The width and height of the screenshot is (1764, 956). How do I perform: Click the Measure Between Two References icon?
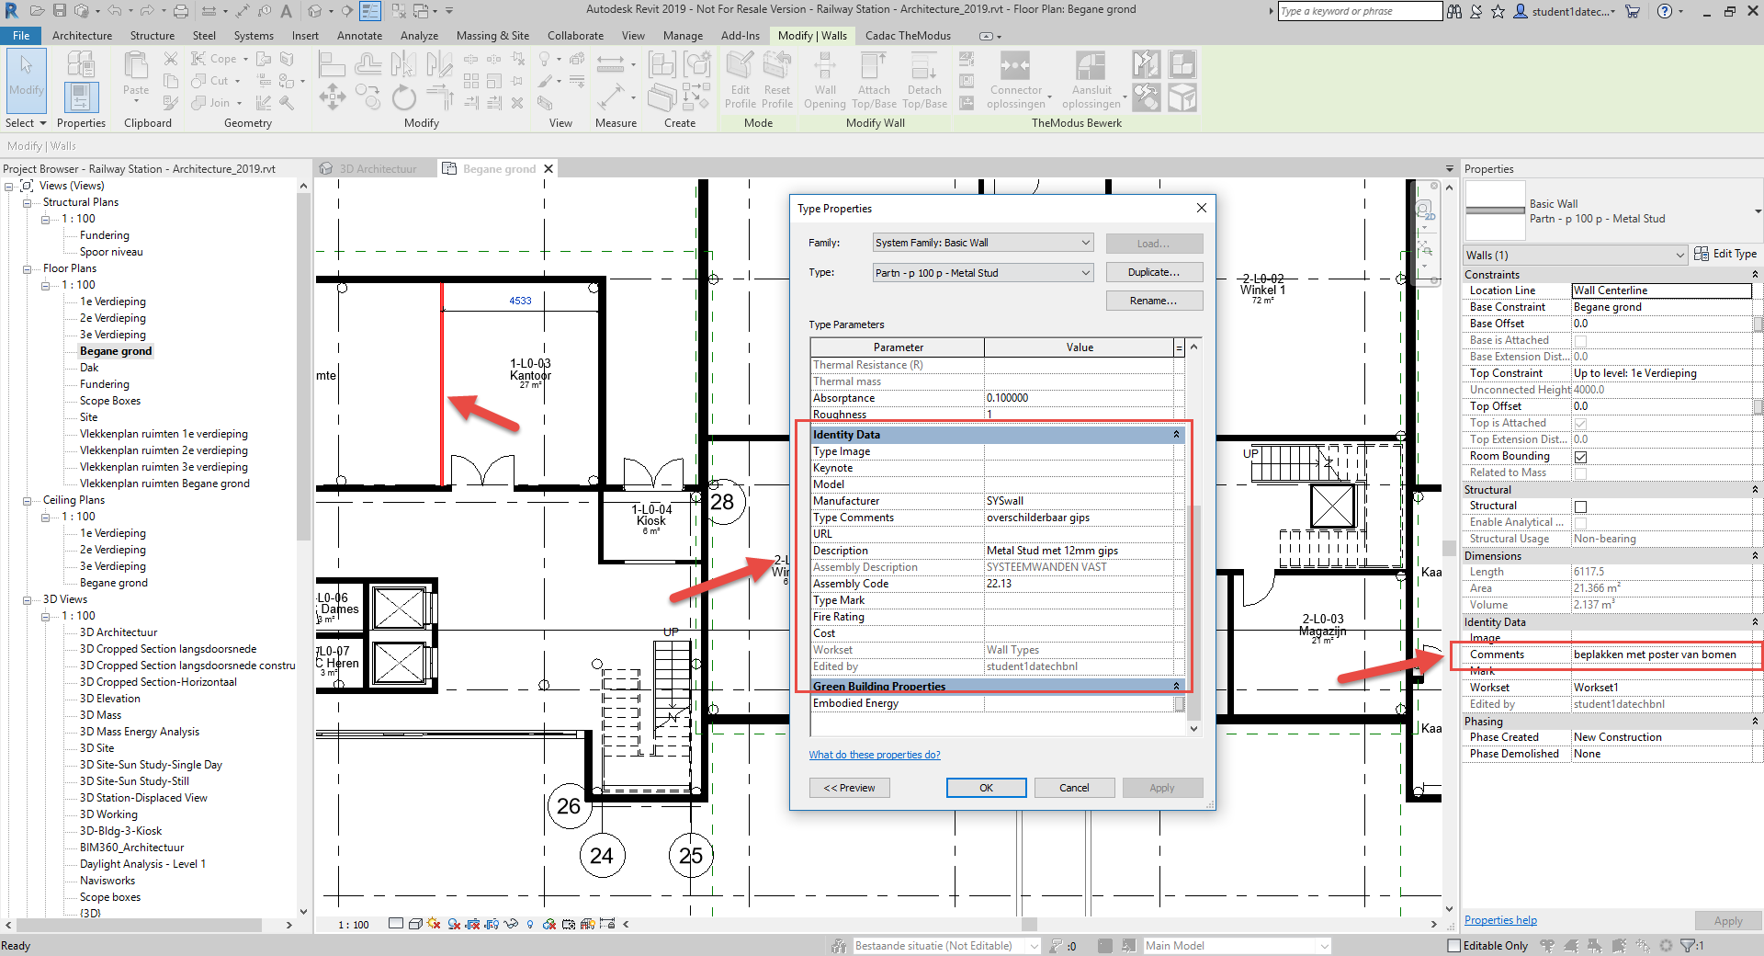609,63
